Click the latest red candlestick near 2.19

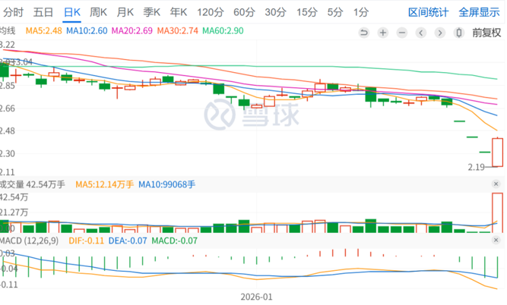click(x=497, y=152)
